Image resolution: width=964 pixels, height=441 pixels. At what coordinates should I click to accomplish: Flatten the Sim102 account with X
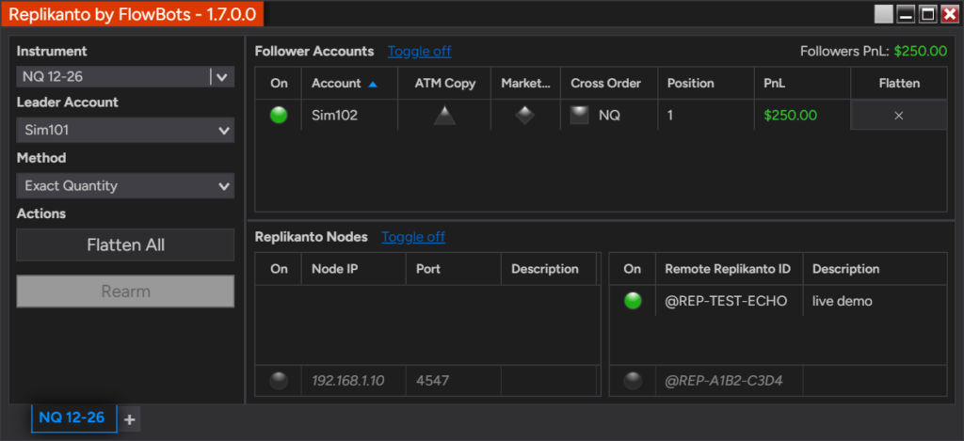898,116
